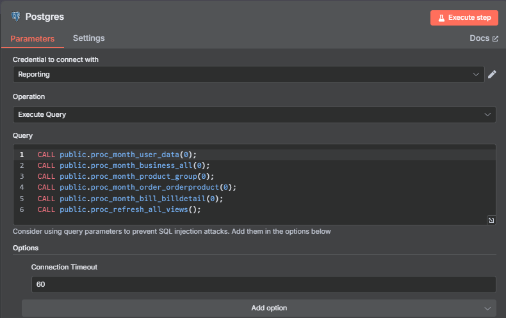The image size is (506, 318).
Task: Click query line proc_refresh_all_views
Action: (x=119, y=209)
